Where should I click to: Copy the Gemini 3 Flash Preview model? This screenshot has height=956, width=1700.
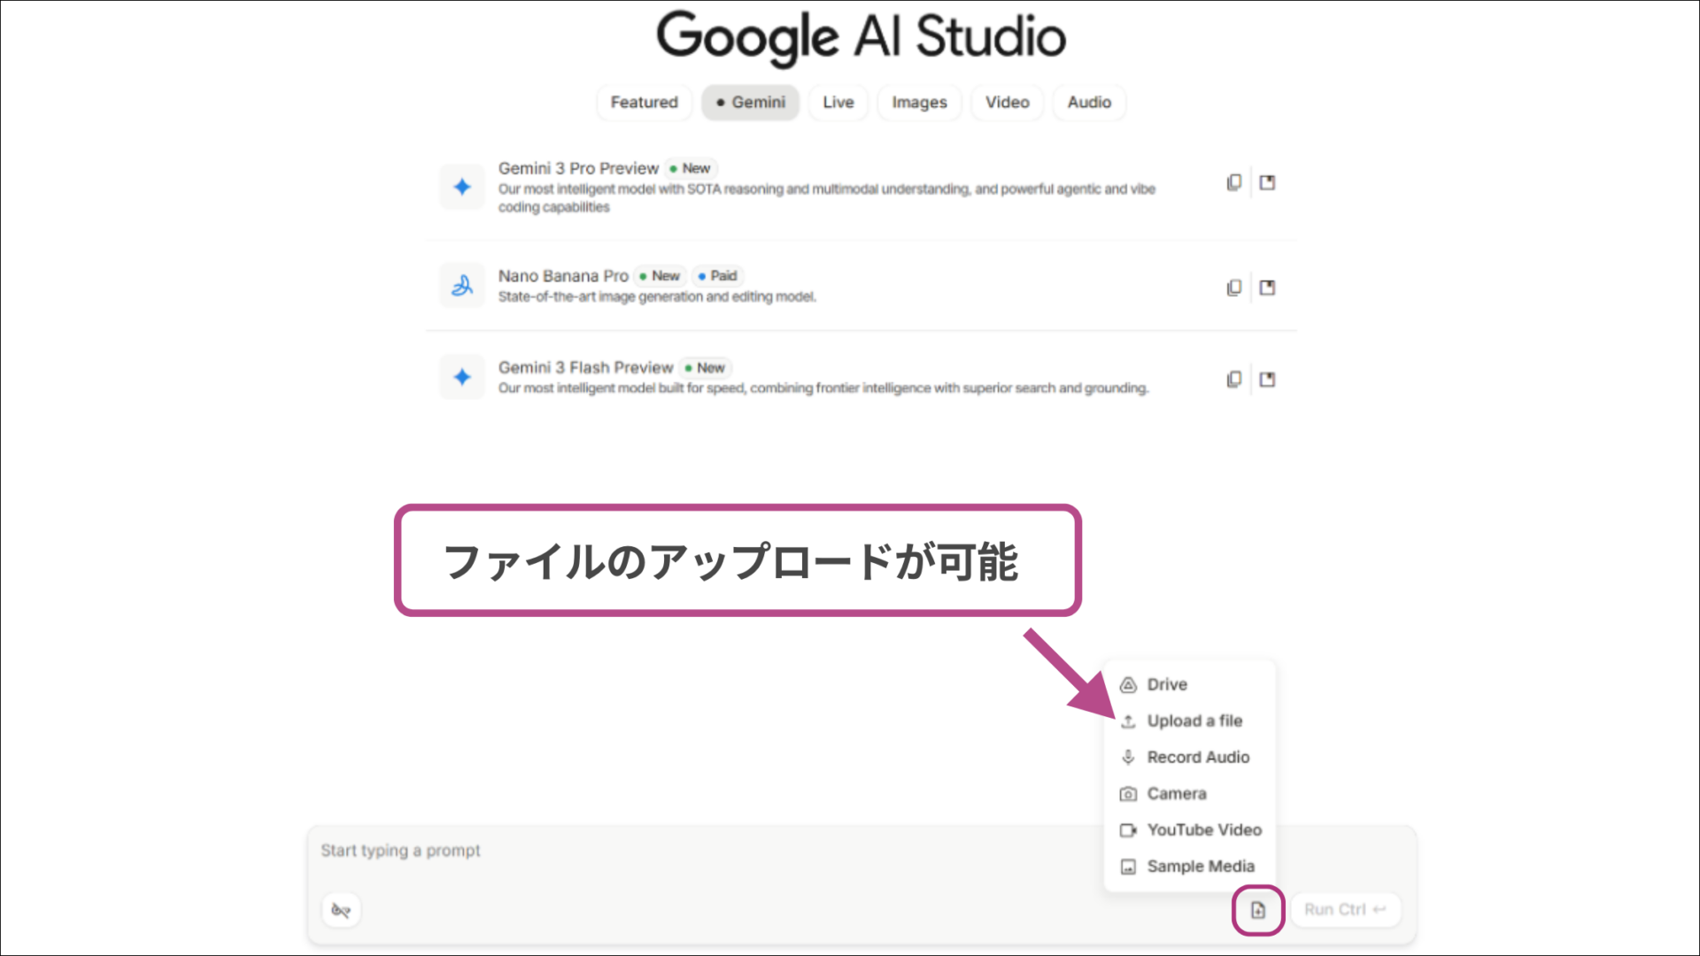coord(1233,379)
